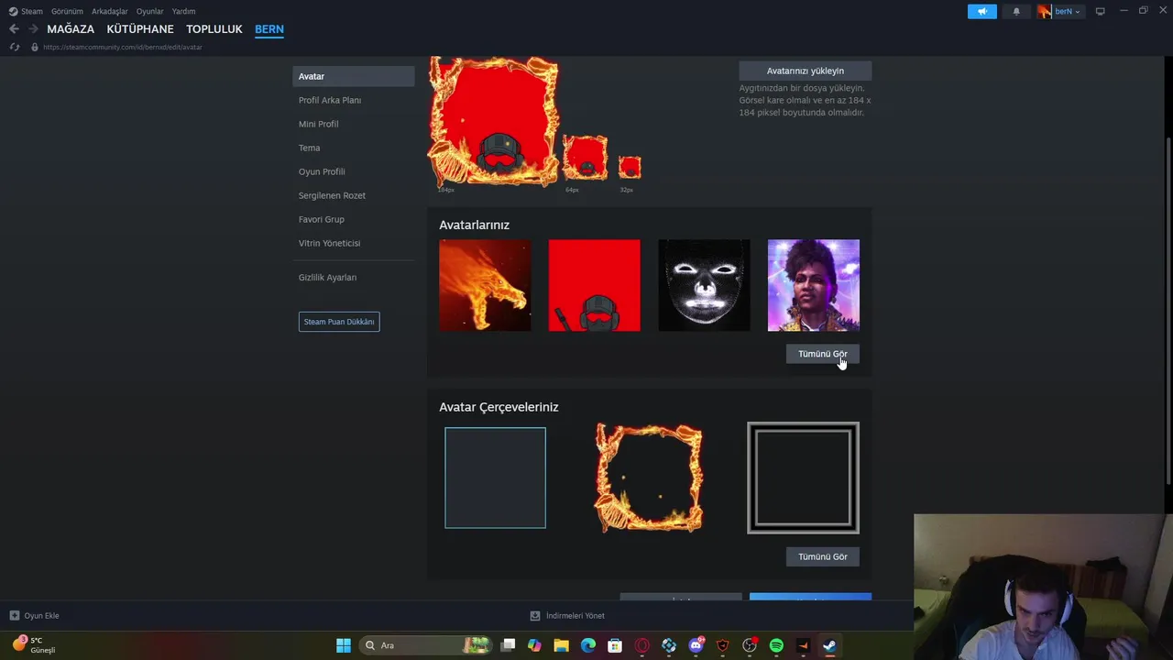Screen dimensions: 1173x660
Task: Click Oyun Ekle at bottom left
Action: tap(41, 616)
